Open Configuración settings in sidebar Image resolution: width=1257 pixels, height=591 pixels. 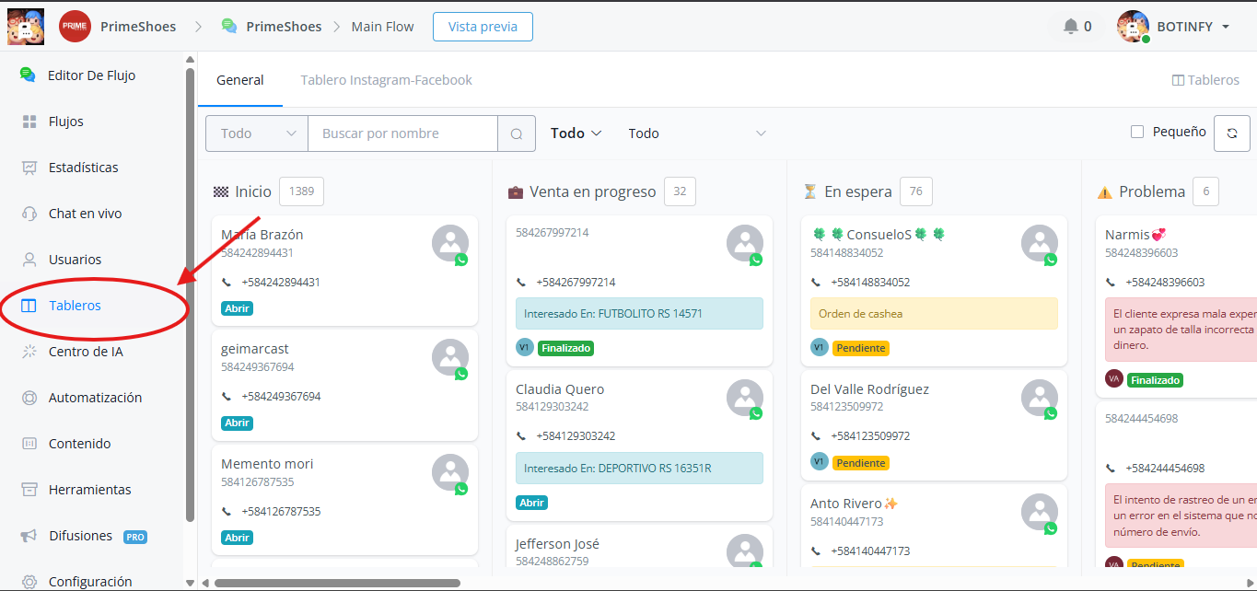pyautogui.click(x=90, y=581)
